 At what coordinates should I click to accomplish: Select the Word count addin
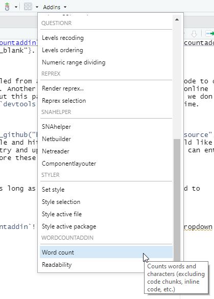[x=106, y=252]
